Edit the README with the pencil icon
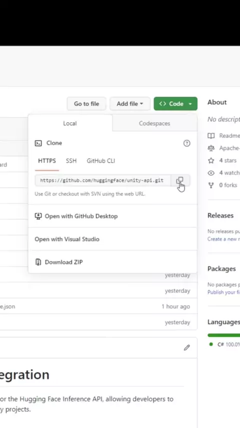 click(186, 347)
